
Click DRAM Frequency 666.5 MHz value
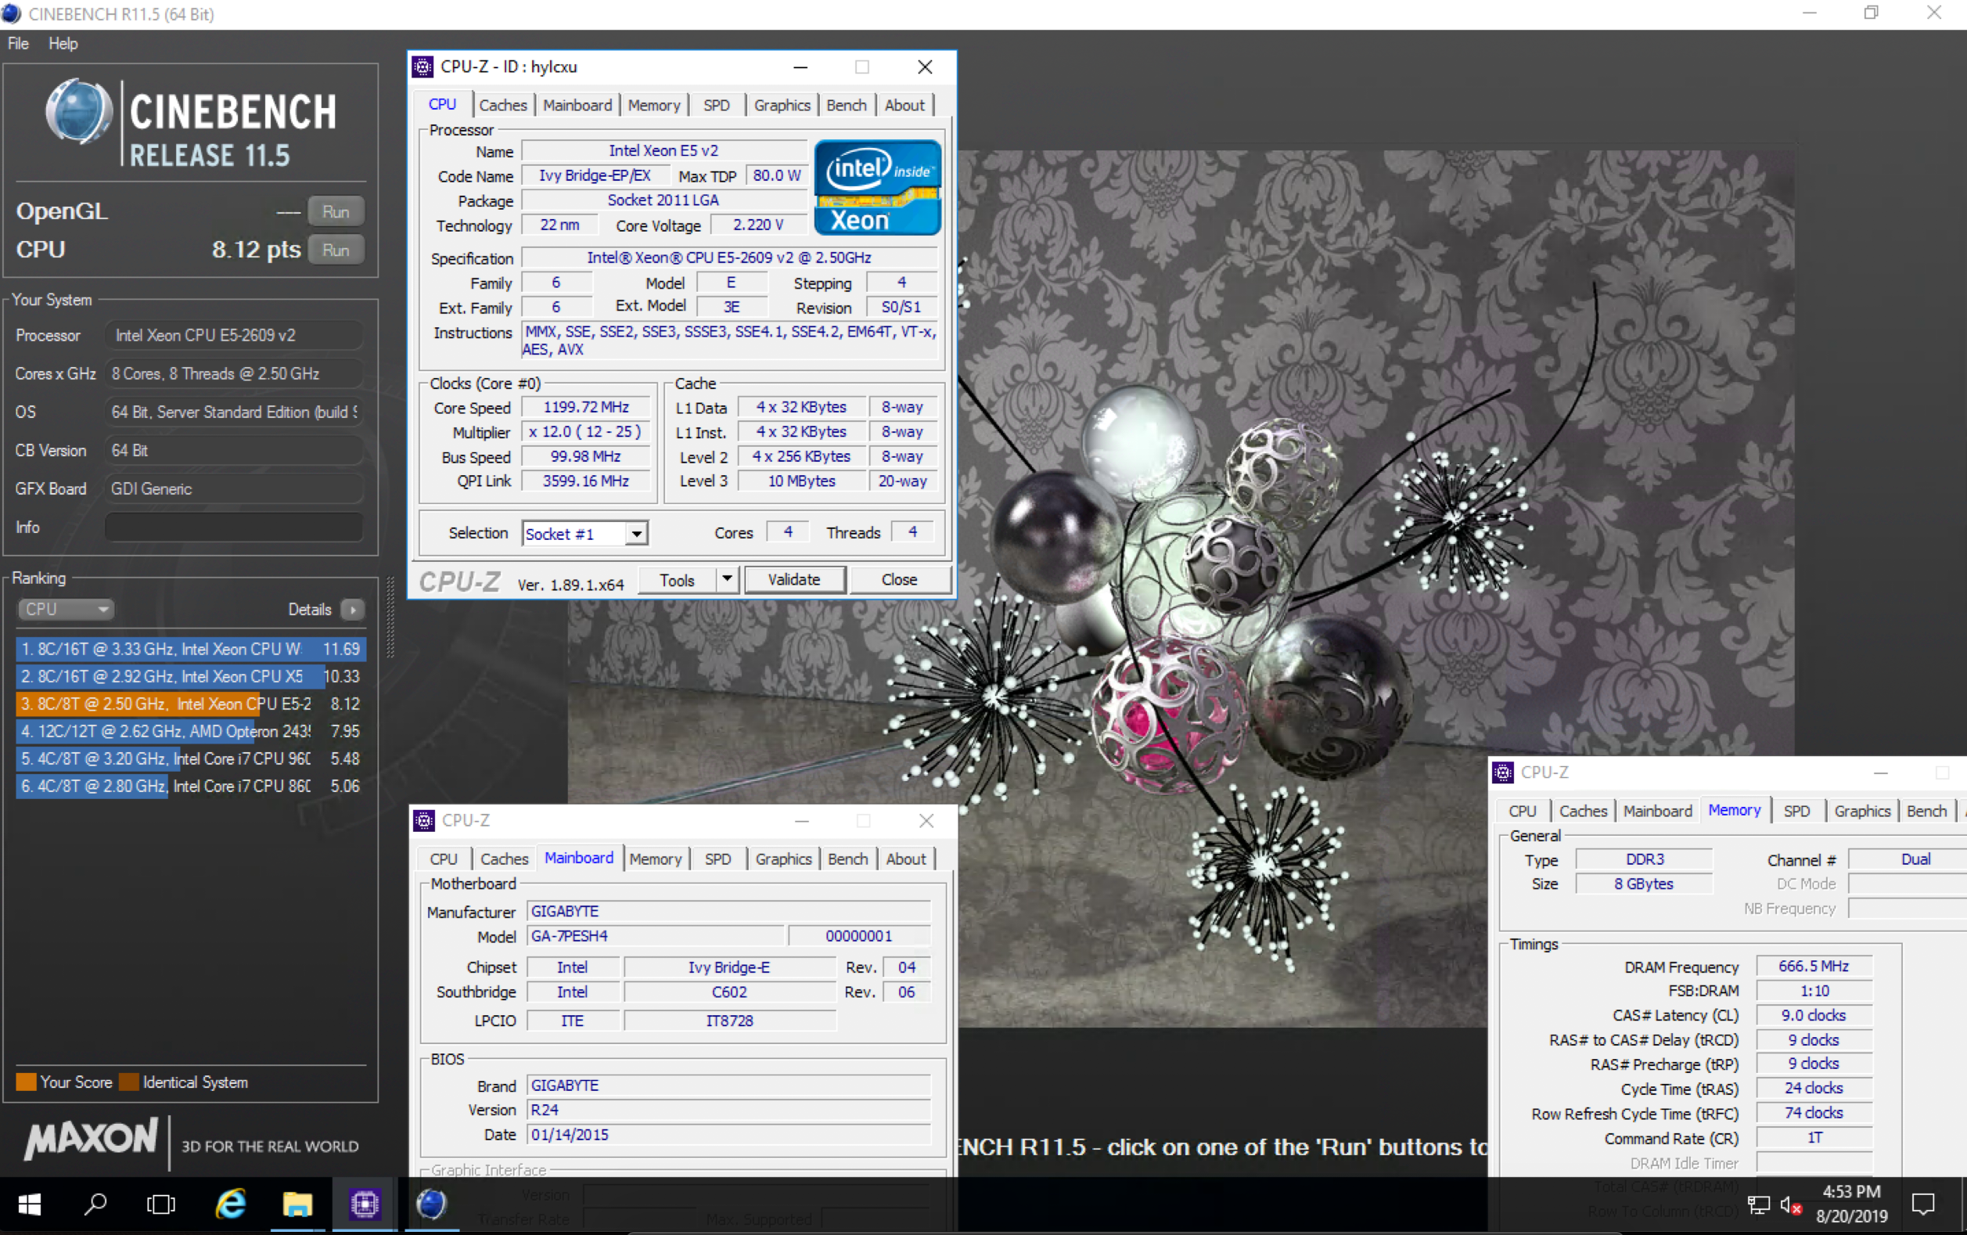[1814, 967]
